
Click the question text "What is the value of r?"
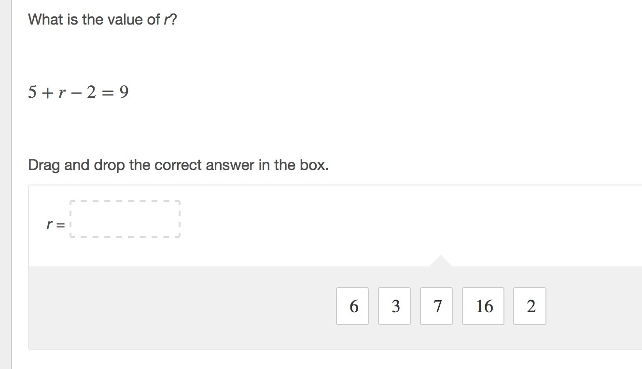[x=102, y=20]
